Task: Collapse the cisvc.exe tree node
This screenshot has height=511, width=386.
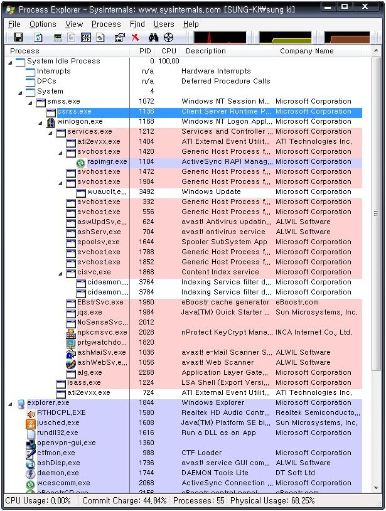Action: click(x=61, y=274)
